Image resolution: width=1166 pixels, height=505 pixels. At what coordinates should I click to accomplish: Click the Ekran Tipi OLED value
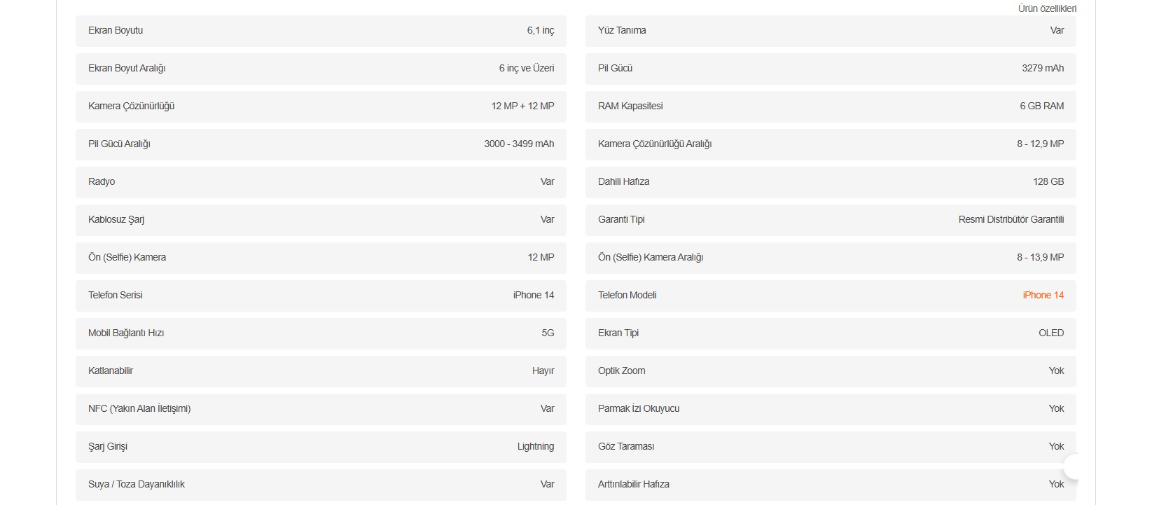click(x=1051, y=333)
